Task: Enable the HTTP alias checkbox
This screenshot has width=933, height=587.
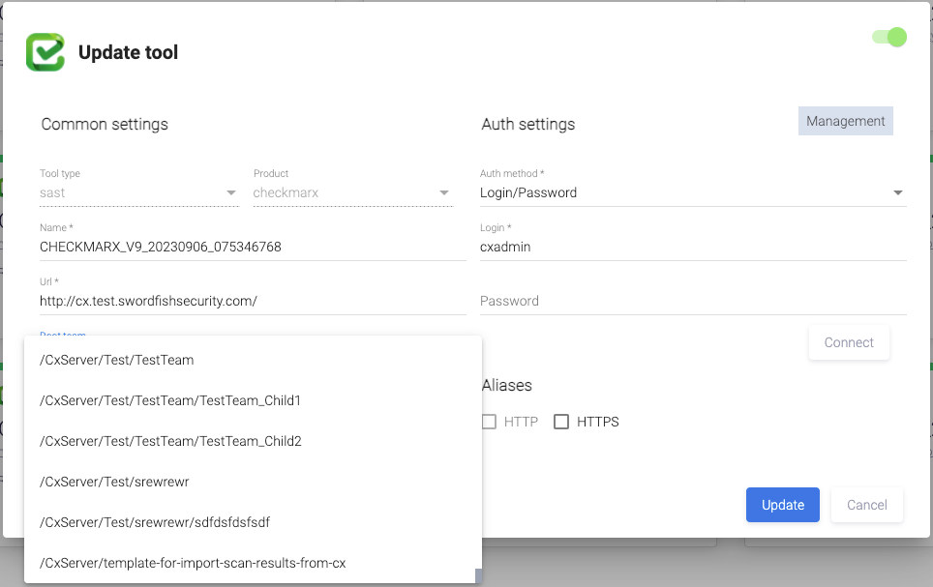Action: click(x=490, y=422)
